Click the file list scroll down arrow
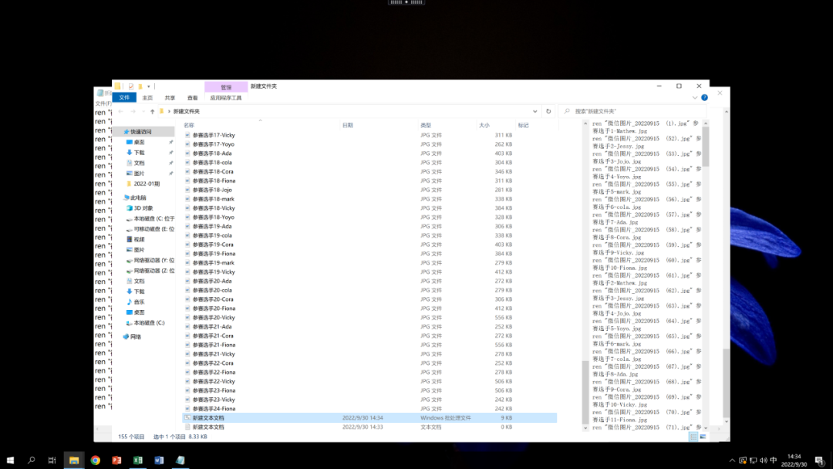The width and height of the screenshot is (833, 469). tap(585, 427)
